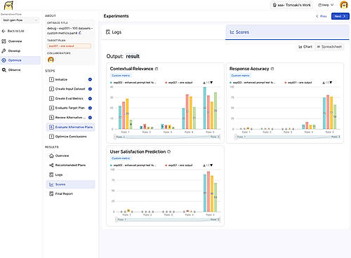This screenshot has height=258, width=351.
Task: Toggle exp001 legend in Contextual Relevance chart
Action: pyautogui.click(x=179, y=83)
